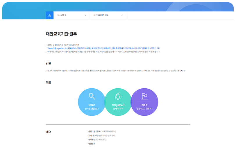
Task: Click the DO IT label in the purple circle
Action: pyautogui.click(x=144, y=105)
